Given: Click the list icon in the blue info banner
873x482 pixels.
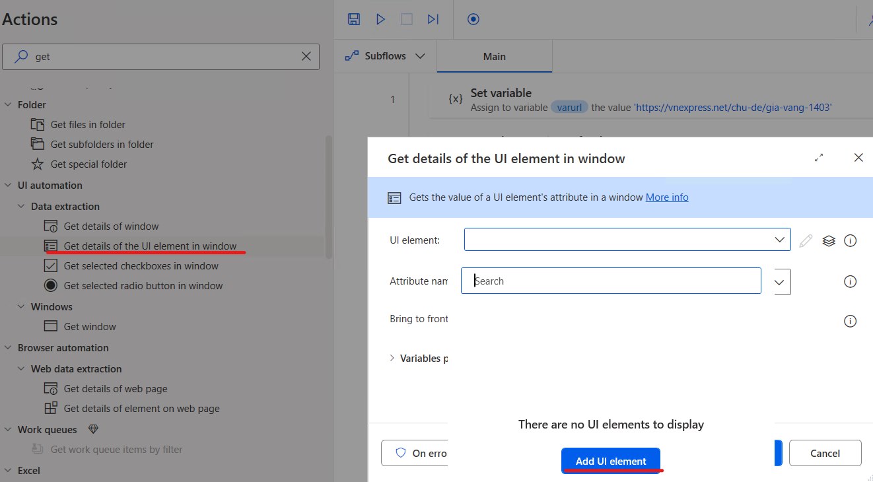Looking at the screenshot, I should (x=394, y=197).
